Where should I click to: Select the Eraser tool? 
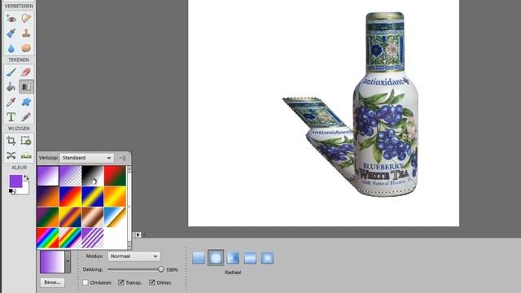(26, 72)
